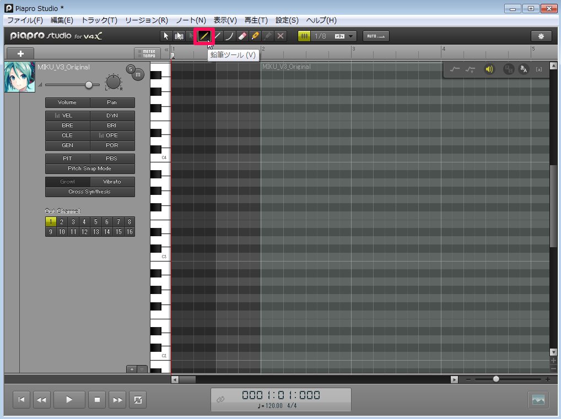This screenshot has width=561, height=419.
Task: Toggle the vibrato curve display icon
Action: [x=470, y=69]
